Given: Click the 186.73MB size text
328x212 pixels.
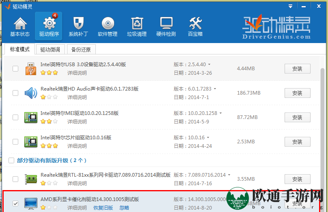Looking at the screenshot, I should (x=249, y=93).
